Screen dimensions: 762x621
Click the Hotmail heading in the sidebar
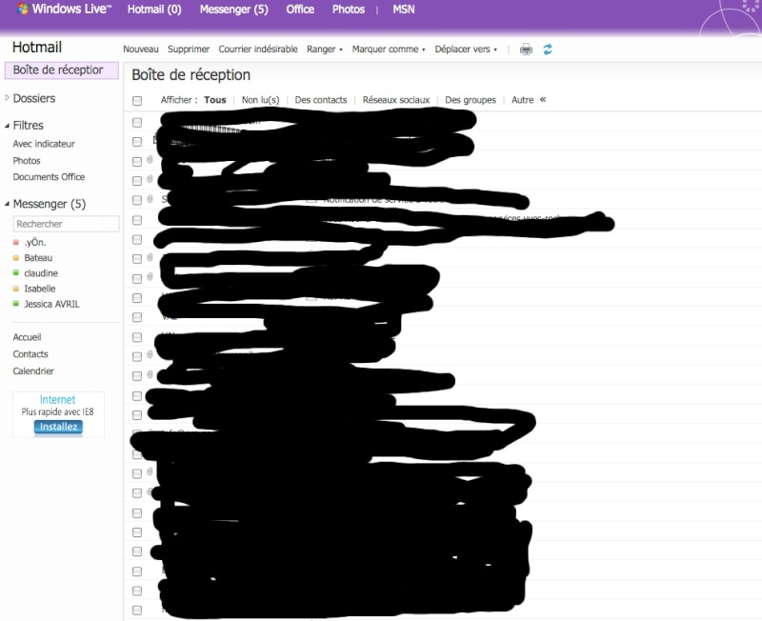coord(37,47)
